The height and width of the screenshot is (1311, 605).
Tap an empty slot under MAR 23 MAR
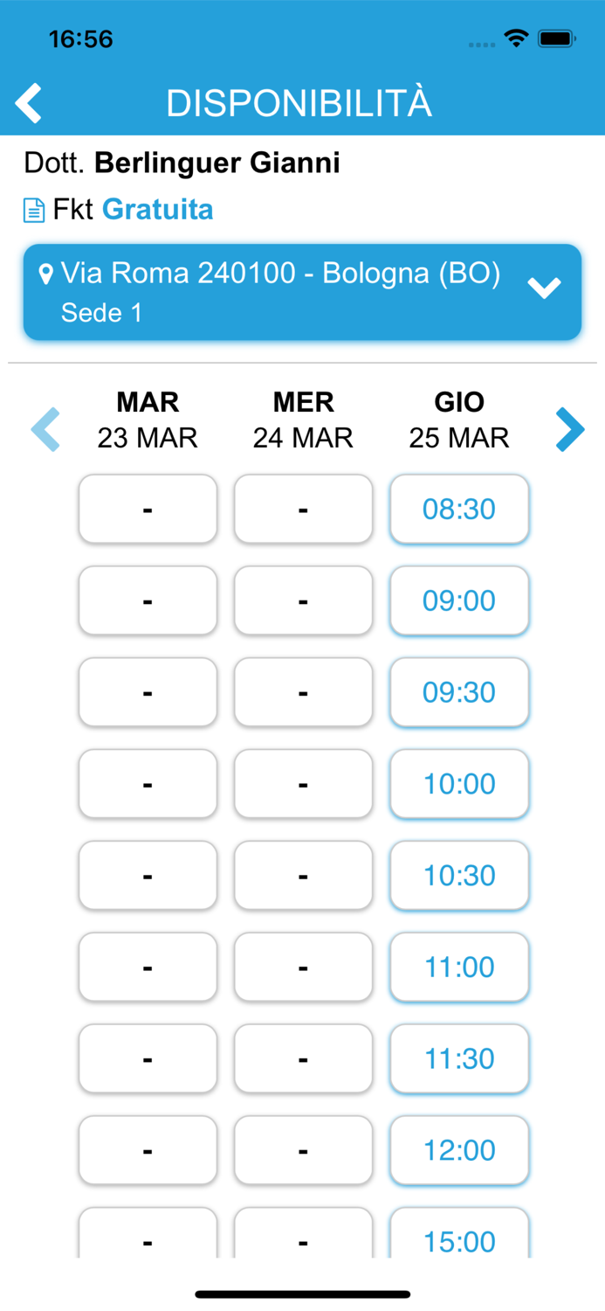[148, 509]
